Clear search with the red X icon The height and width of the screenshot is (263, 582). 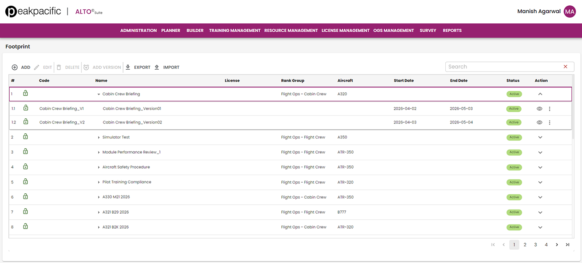click(x=565, y=67)
